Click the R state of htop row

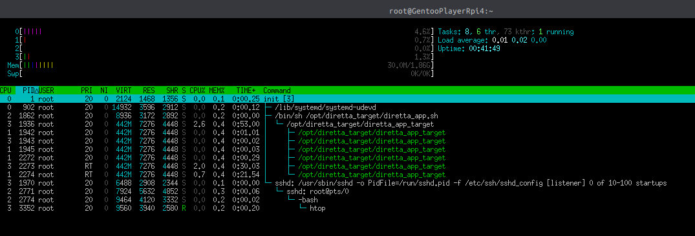click(x=184, y=208)
